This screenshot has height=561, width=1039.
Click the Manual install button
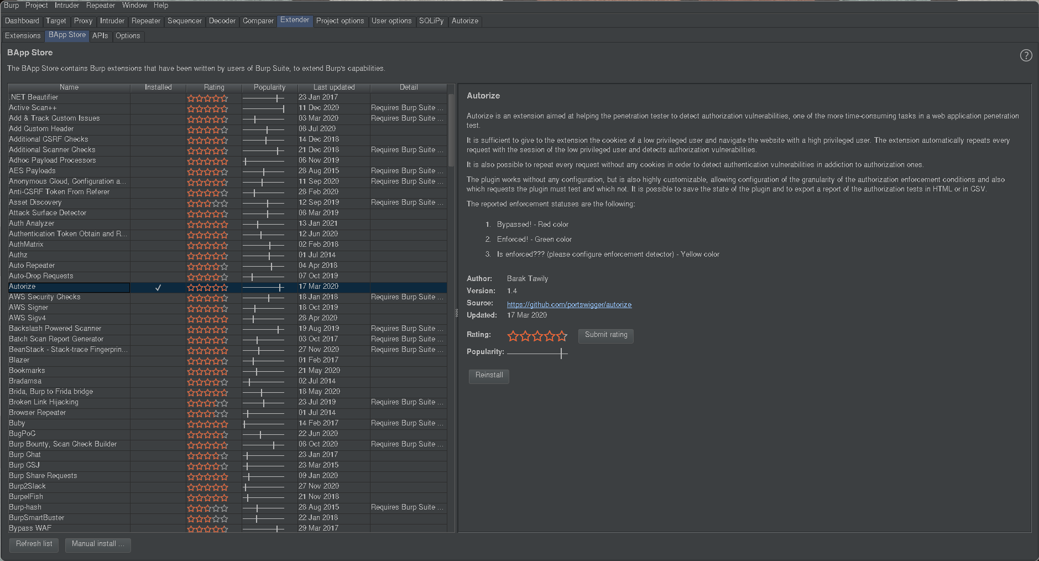pos(97,544)
